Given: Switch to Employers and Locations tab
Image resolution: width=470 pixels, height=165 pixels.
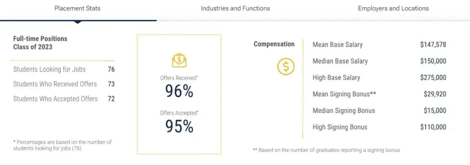Looking at the screenshot, I should 393,8.
